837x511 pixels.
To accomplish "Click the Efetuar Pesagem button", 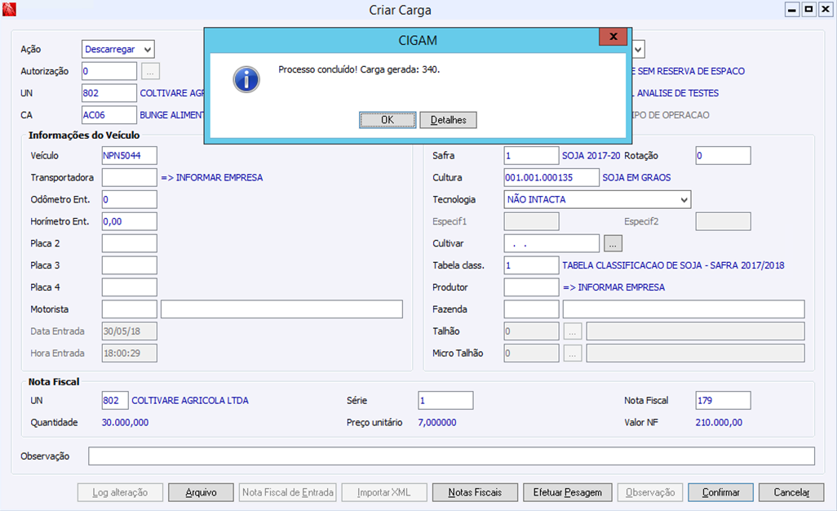I will tap(568, 492).
